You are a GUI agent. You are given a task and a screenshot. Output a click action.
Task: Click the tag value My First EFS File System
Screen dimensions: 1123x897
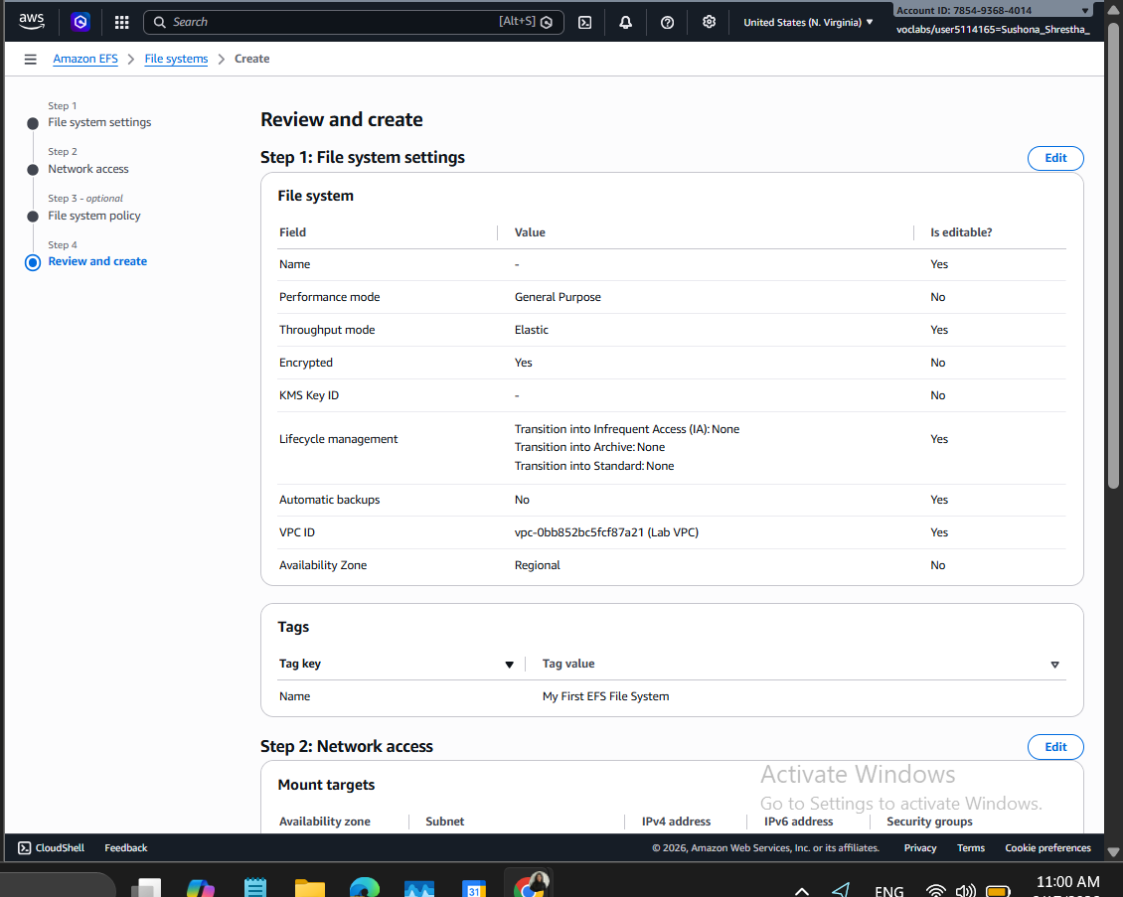(606, 696)
